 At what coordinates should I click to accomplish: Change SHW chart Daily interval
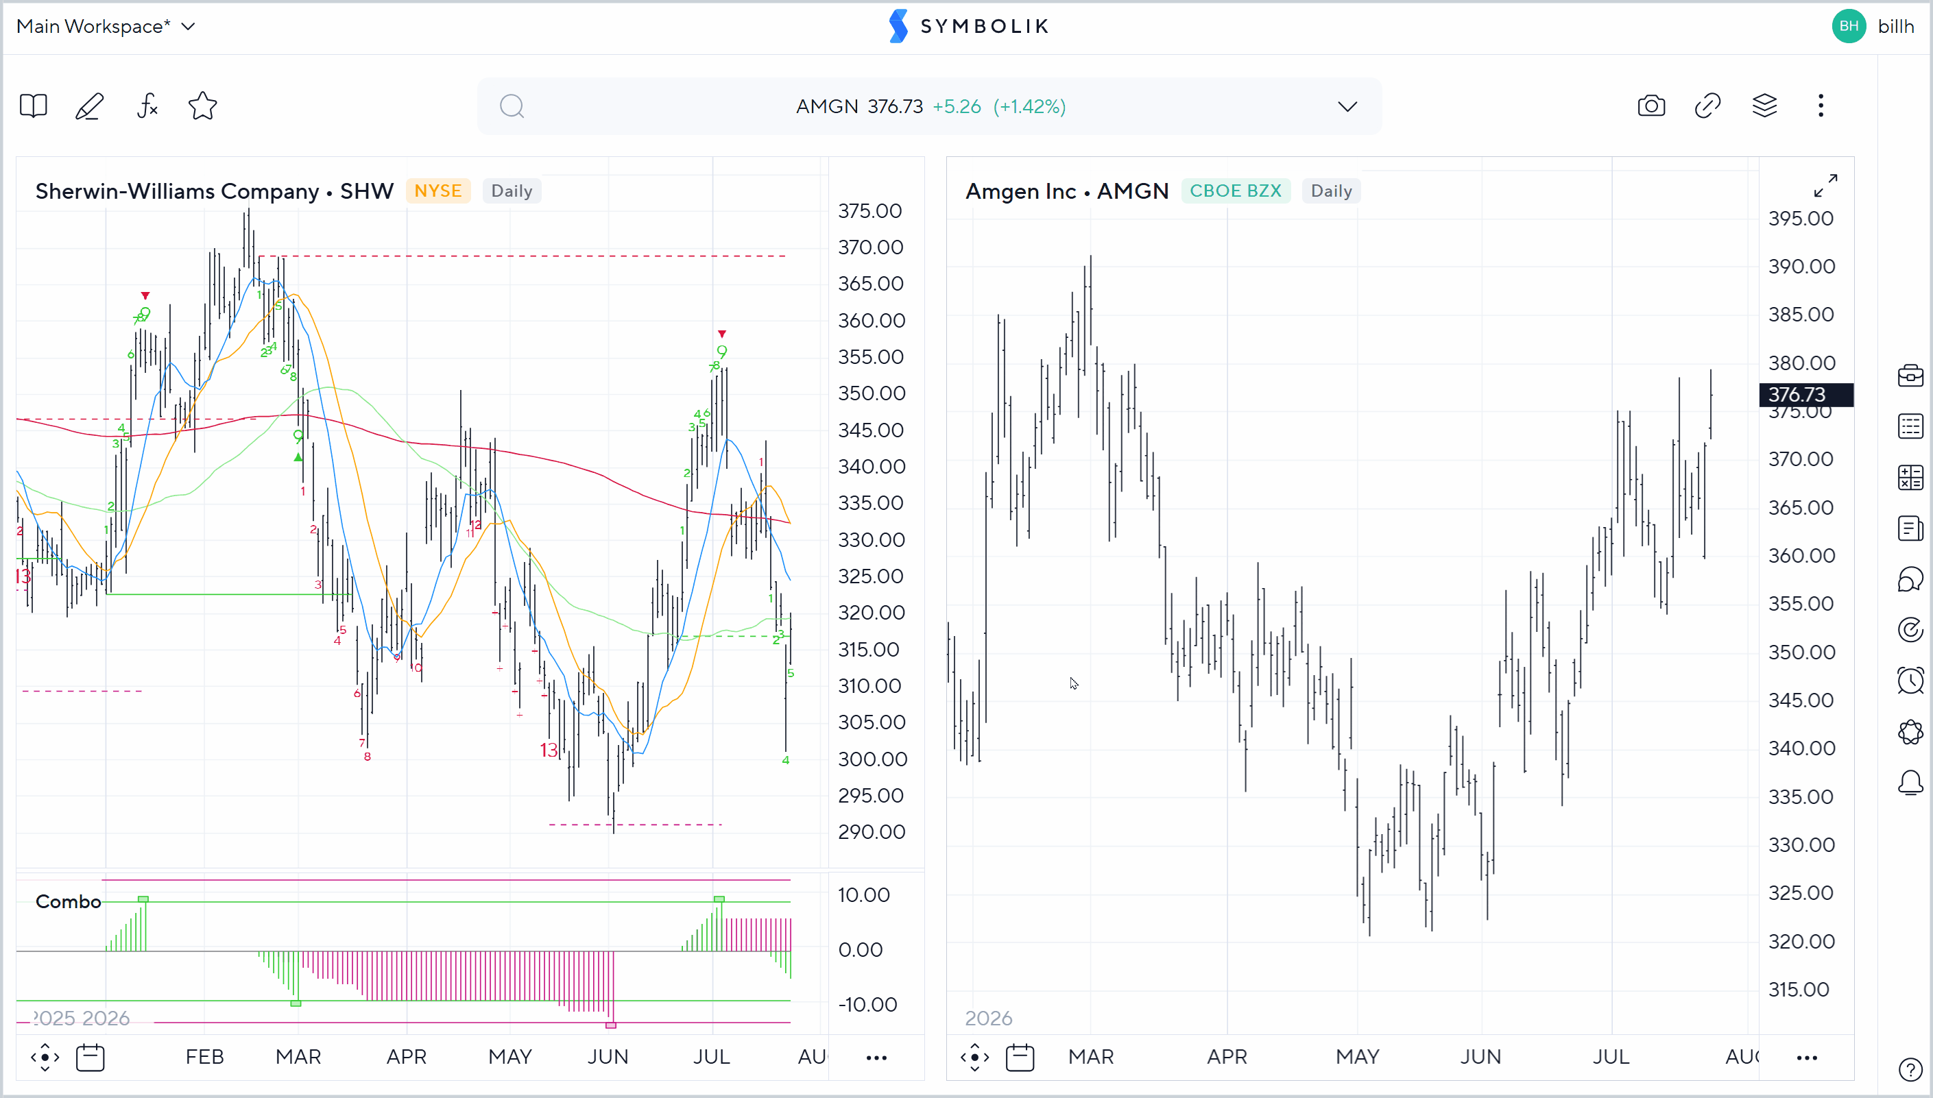[x=512, y=191]
